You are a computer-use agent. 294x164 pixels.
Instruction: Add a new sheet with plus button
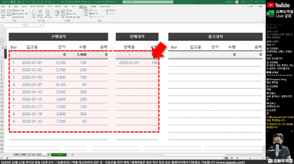(72, 154)
